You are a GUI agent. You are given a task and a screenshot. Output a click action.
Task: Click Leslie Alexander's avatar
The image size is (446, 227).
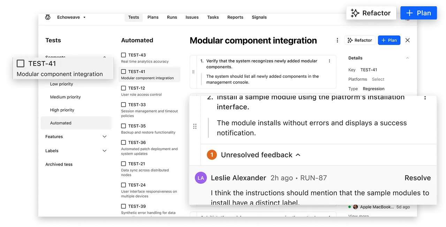point(201,178)
